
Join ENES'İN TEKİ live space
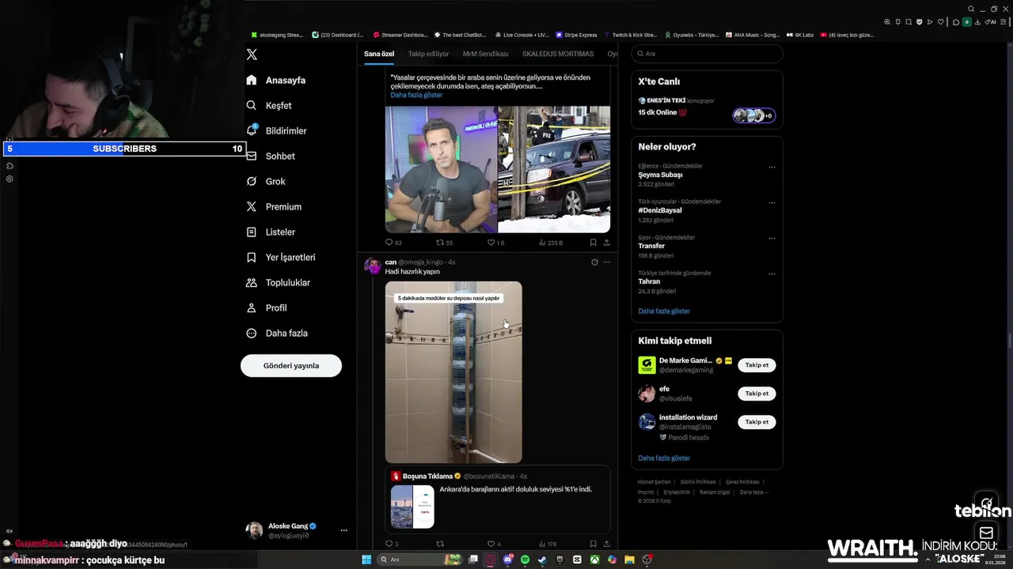(x=707, y=108)
